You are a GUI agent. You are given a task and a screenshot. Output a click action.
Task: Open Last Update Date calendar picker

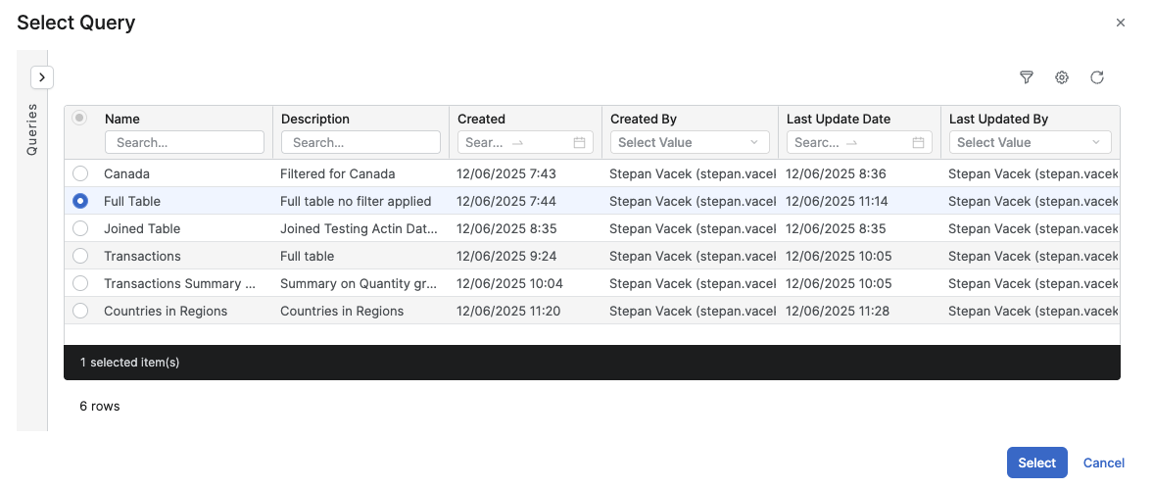918,142
